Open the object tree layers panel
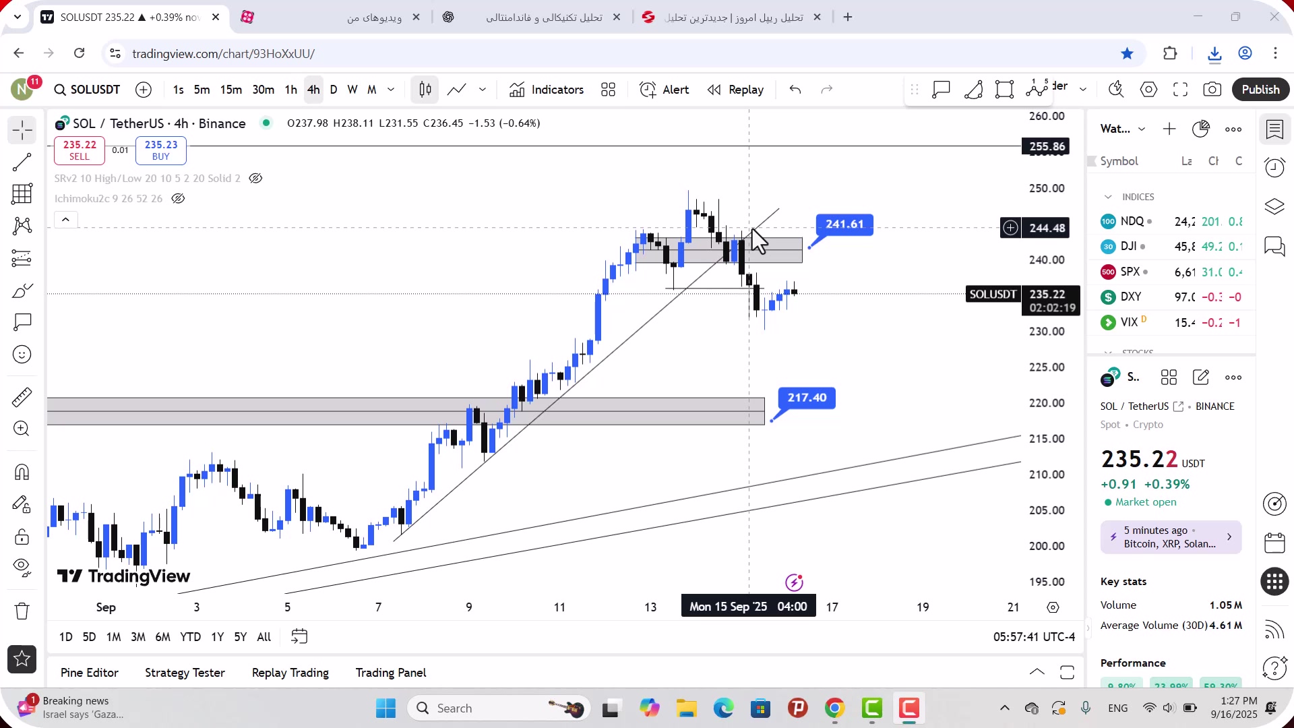This screenshot has height=728, width=1294. (x=1274, y=207)
